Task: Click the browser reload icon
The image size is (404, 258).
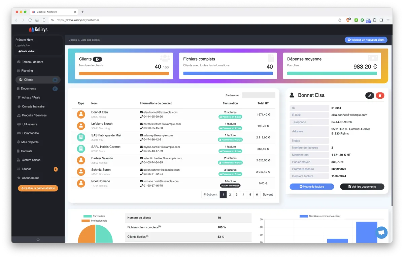Action: point(30,20)
